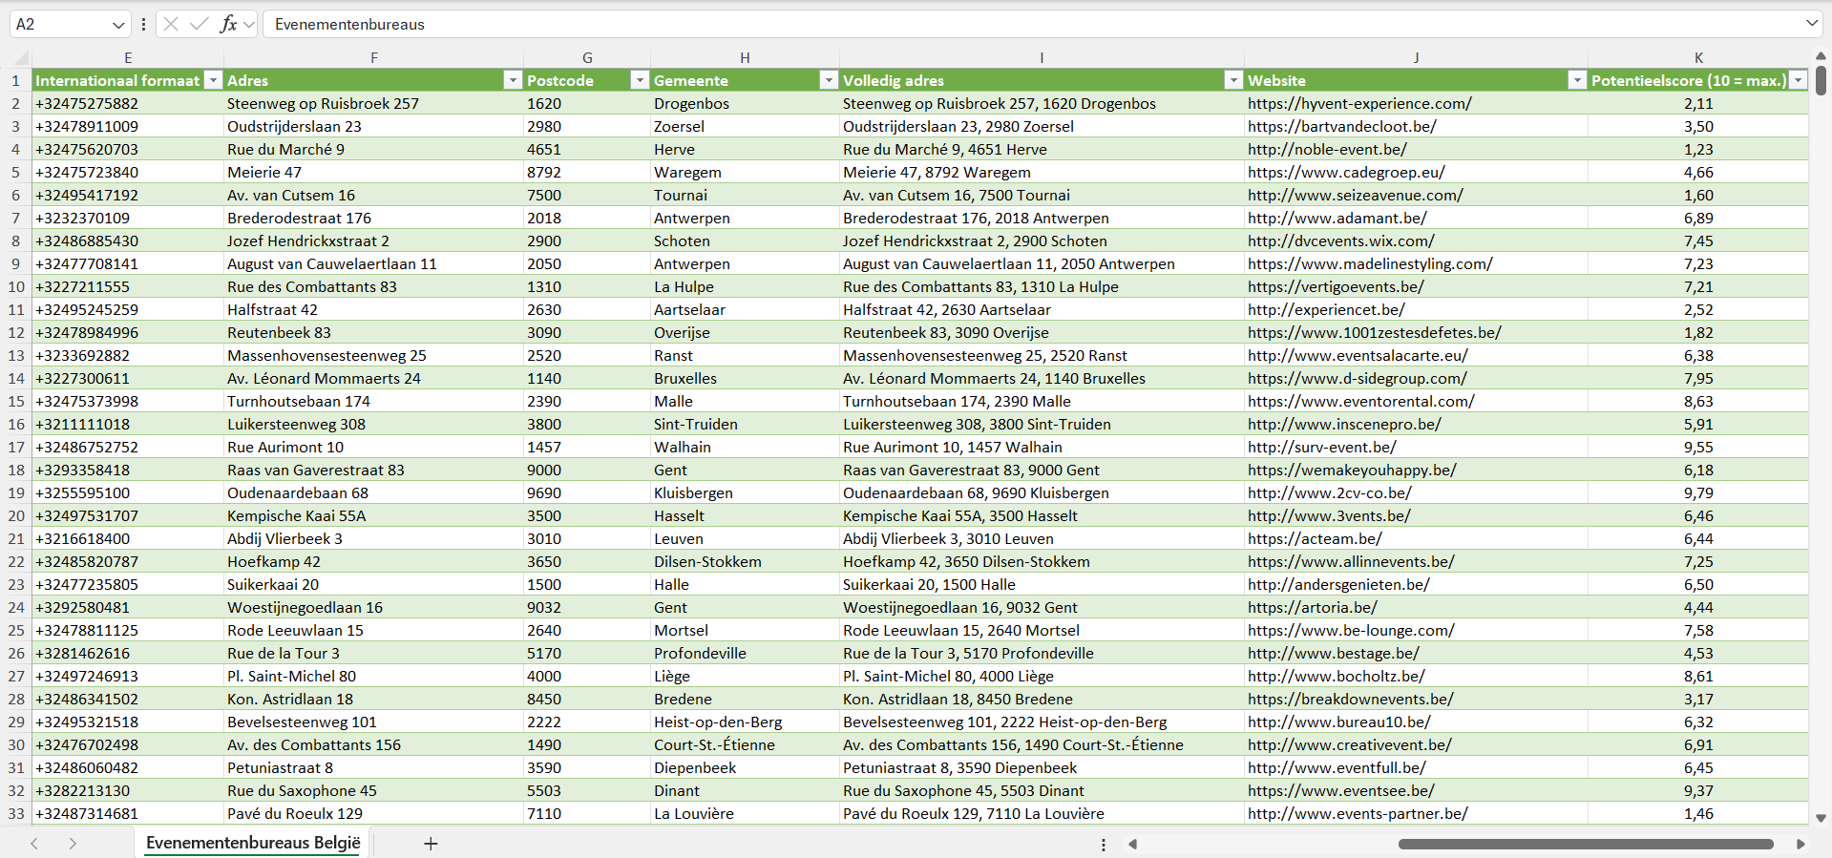Open the Postcode column filter dropdown
The image size is (1832, 858).
pyautogui.click(x=640, y=80)
